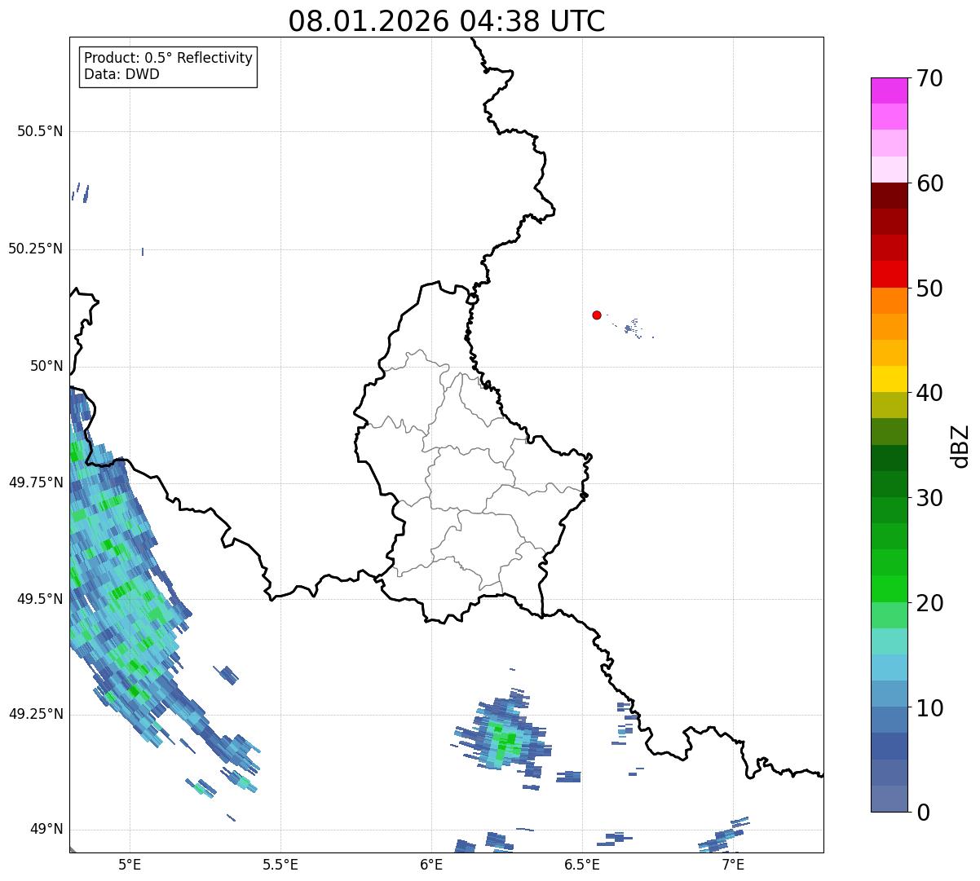980x881 pixels.
Task: Click the 40 tick on the colorbar
Action: (929, 393)
